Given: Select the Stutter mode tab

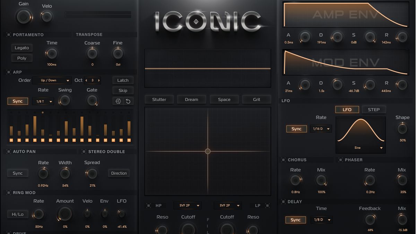Looking at the screenshot, I should point(159,99).
